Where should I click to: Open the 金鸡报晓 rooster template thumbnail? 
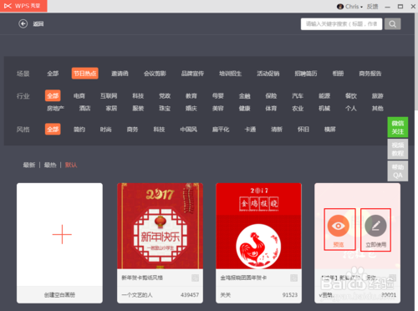pyautogui.click(x=258, y=226)
